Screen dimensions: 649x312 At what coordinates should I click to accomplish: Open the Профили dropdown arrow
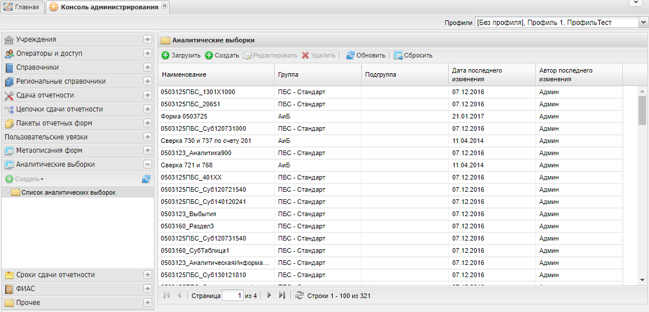tap(643, 23)
